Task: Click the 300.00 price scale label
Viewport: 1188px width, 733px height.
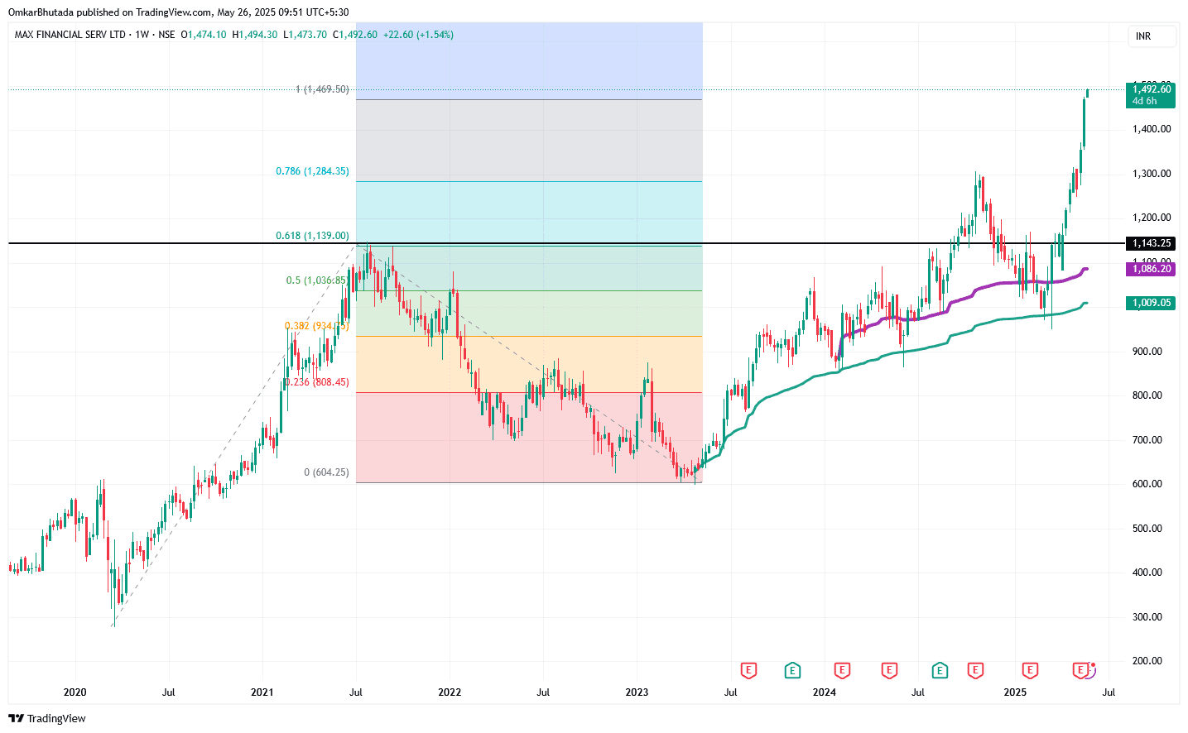Action: 1147,617
